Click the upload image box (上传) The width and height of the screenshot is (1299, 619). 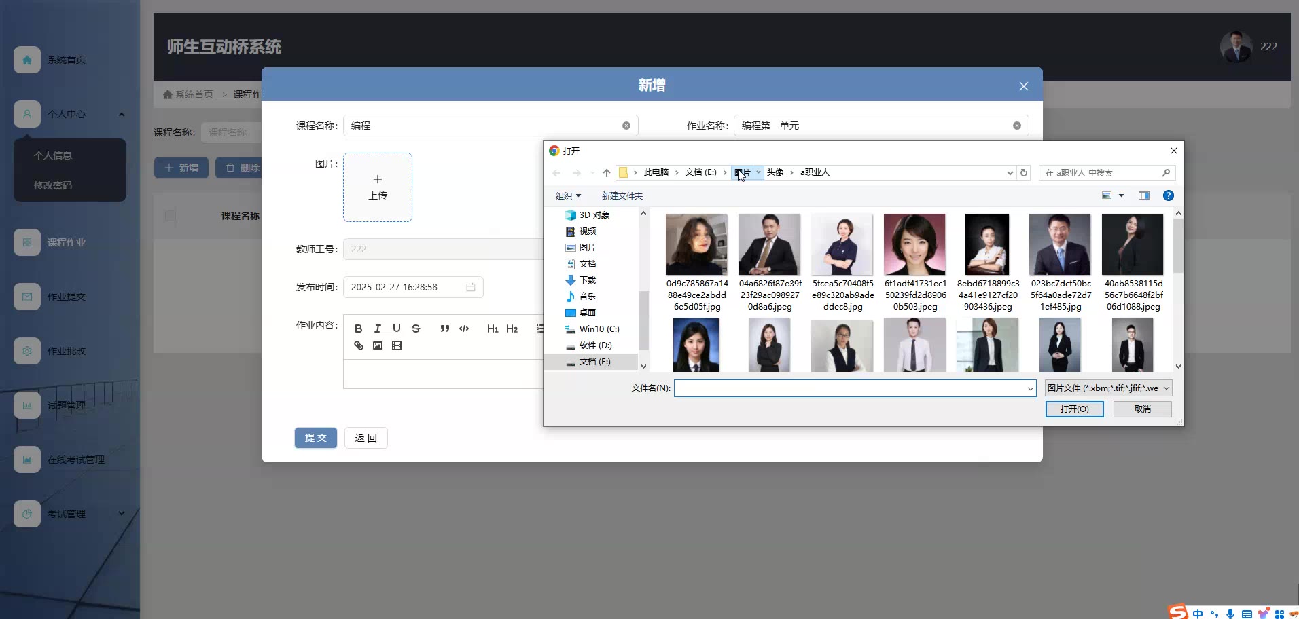(x=378, y=187)
